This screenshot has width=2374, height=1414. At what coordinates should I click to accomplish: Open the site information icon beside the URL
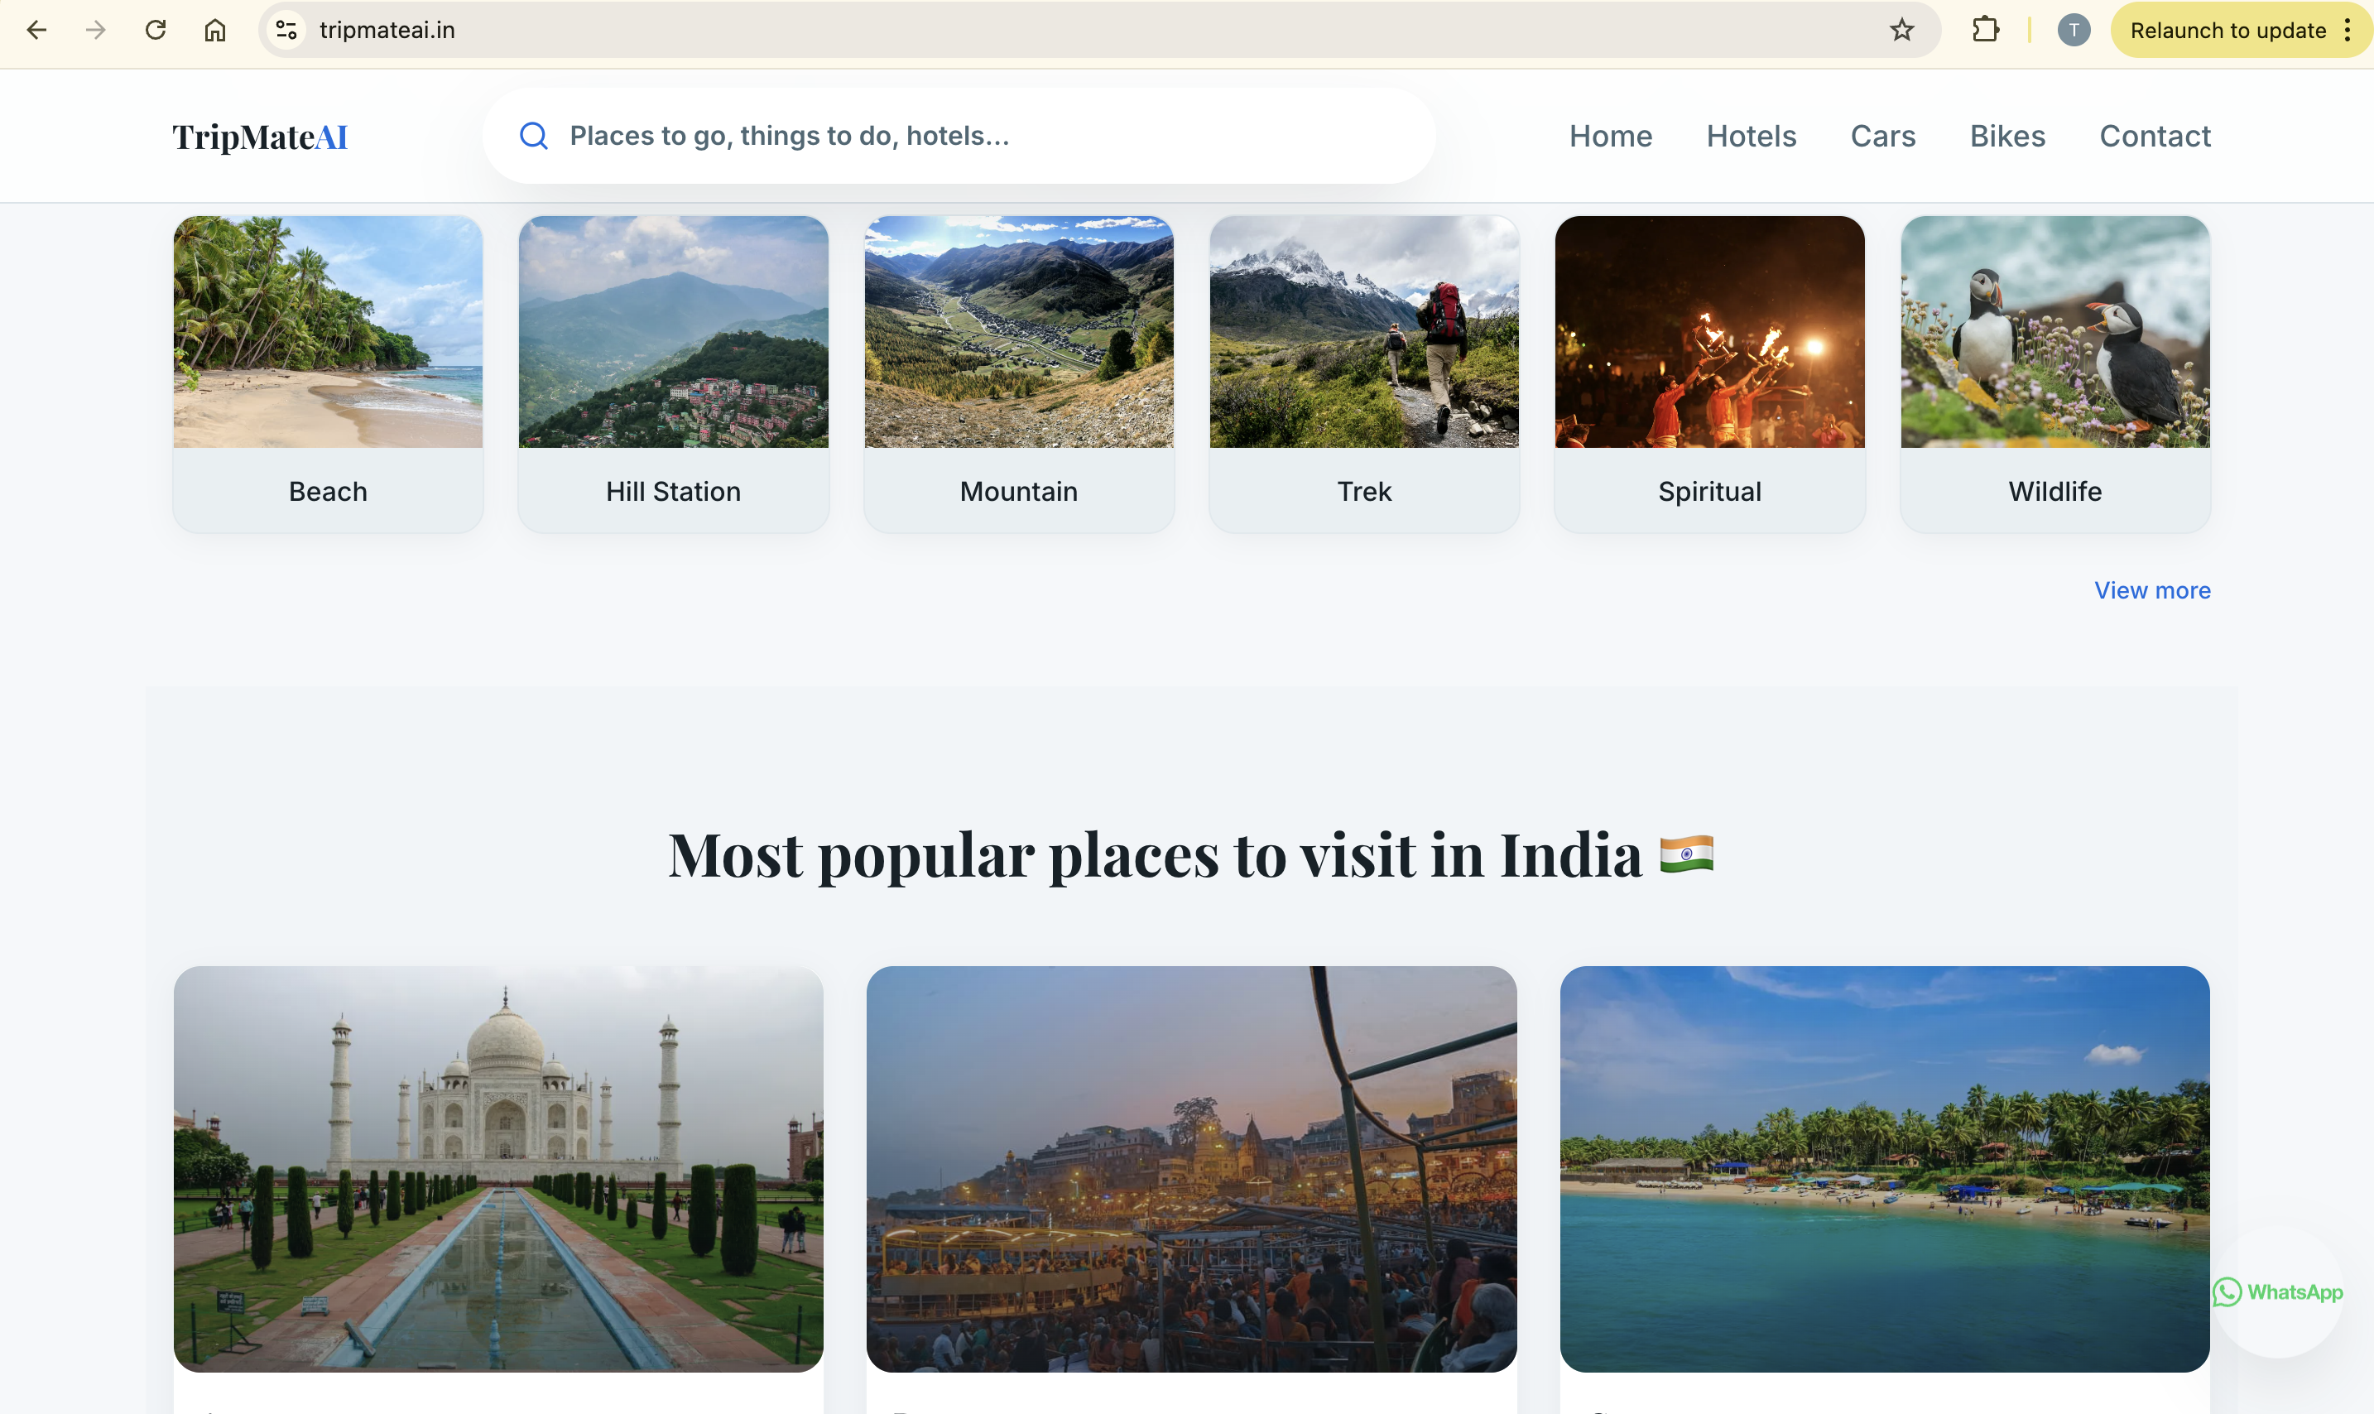(284, 30)
